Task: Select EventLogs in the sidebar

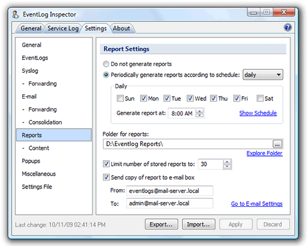Action: pyautogui.click(x=35, y=58)
